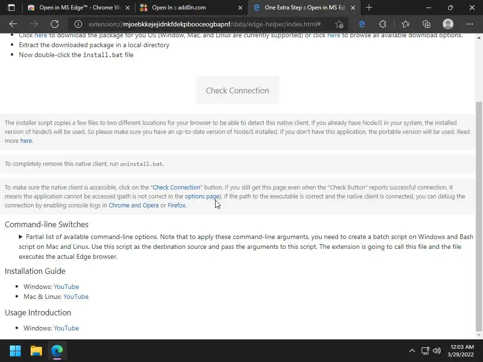Click the uninstall.bat text
This screenshot has width=483, height=362.
pyautogui.click(x=141, y=164)
